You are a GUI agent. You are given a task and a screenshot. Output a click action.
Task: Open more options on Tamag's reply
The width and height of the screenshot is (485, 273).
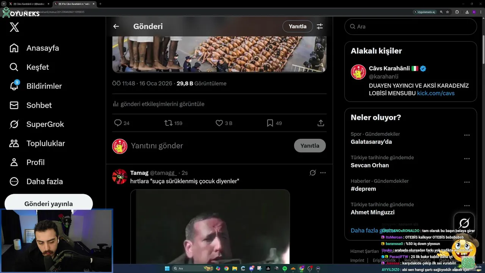coord(323,173)
